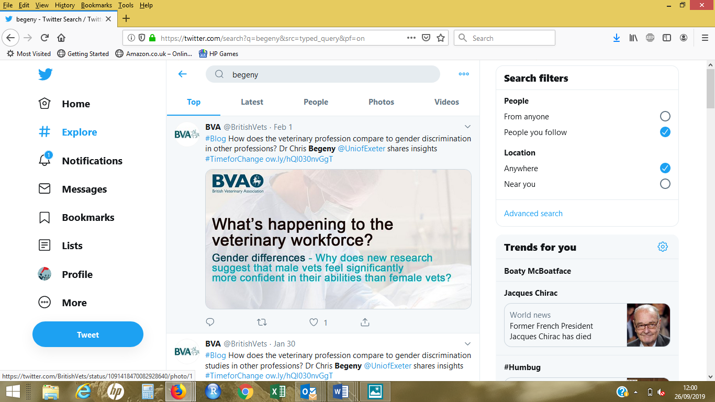This screenshot has height=402, width=715.
Task: Open Trends settings gear icon
Action: (x=663, y=247)
